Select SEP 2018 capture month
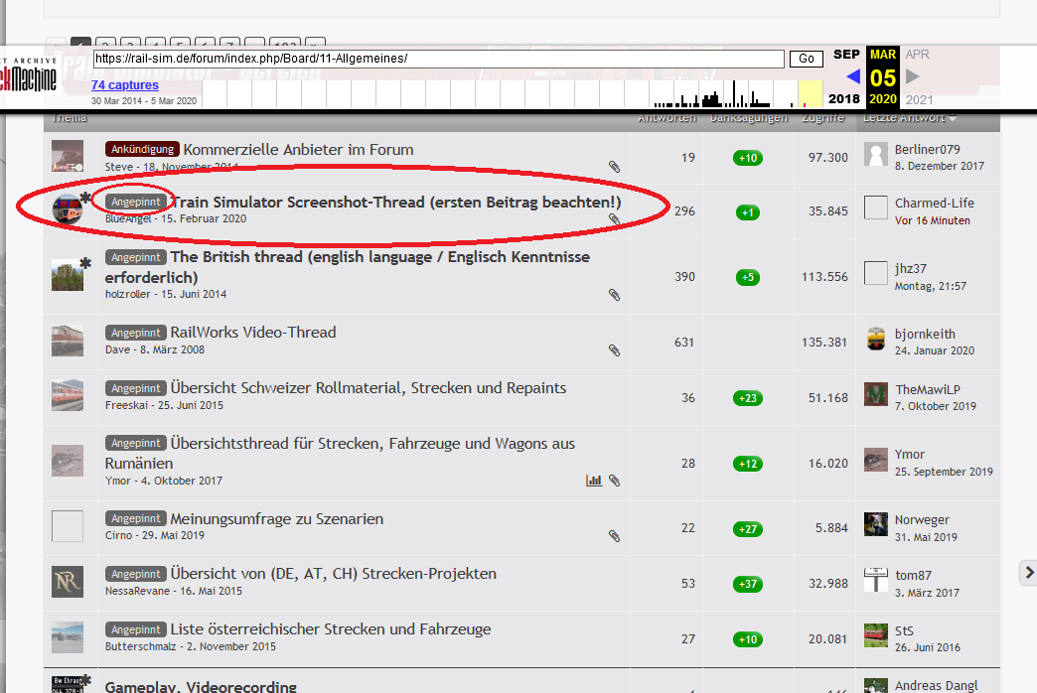Image resolution: width=1037 pixels, height=693 pixels. pyautogui.click(x=846, y=55)
